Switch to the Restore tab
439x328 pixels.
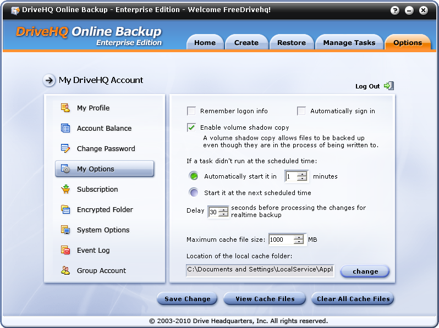[x=292, y=42]
